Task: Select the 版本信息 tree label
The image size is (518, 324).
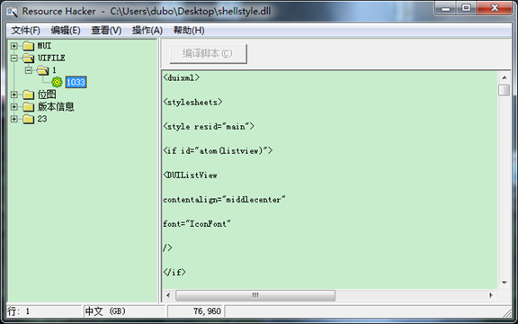Action: click(x=56, y=106)
